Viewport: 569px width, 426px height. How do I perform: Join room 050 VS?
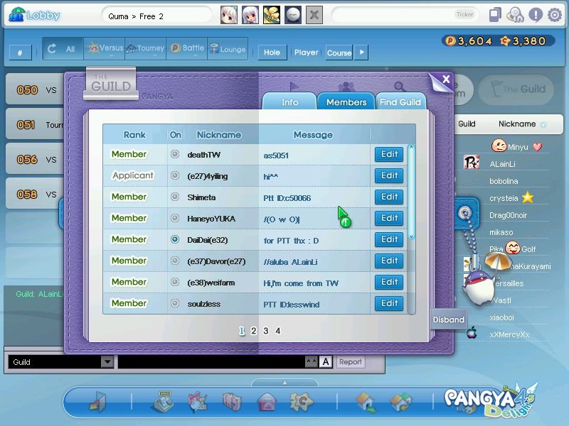click(x=35, y=89)
